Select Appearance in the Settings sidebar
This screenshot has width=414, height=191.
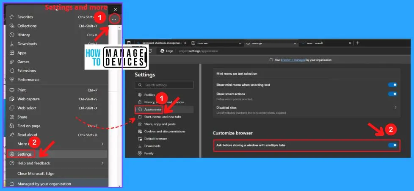(x=164, y=110)
